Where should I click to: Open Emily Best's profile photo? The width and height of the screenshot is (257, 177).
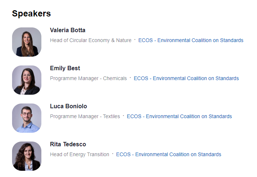click(27, 80)
